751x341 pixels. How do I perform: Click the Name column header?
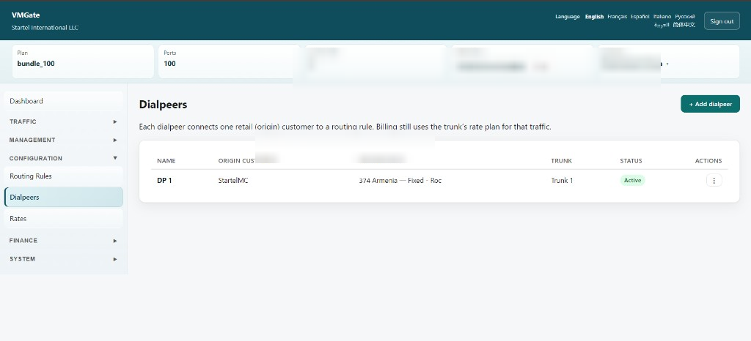click(166, 161)
